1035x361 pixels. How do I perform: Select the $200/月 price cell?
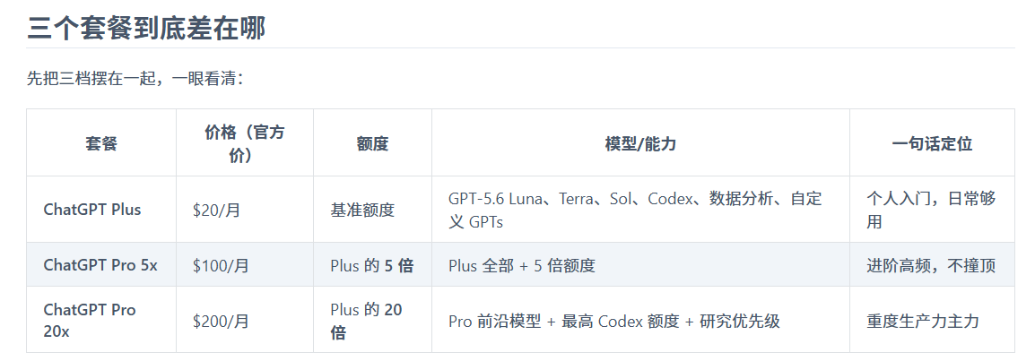[245, 320]
